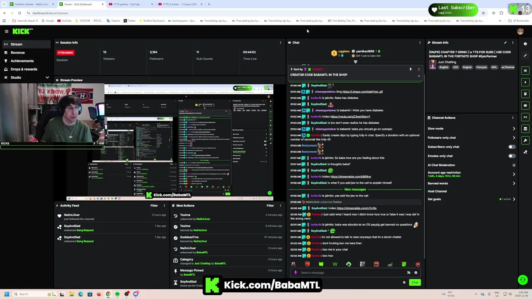Open Drops & rewards in sidebar
Screen dimensions: 532x299
[27, 69]
